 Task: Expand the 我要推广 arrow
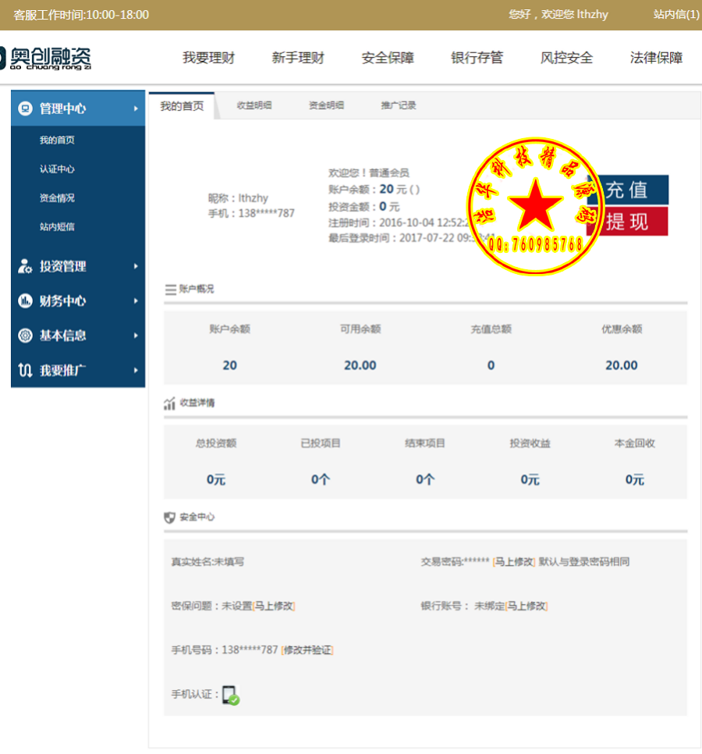(136, 370)
